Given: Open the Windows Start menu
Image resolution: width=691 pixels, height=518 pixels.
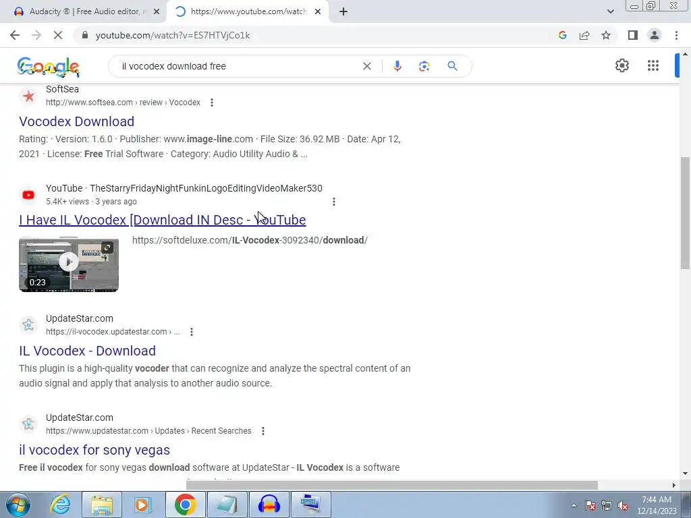Looking at the screenshot, I should (18, 505).
